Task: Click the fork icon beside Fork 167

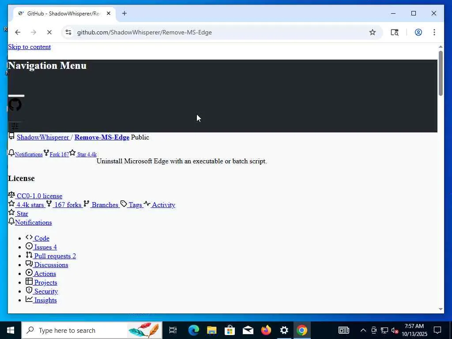Action: coord(46,153)
